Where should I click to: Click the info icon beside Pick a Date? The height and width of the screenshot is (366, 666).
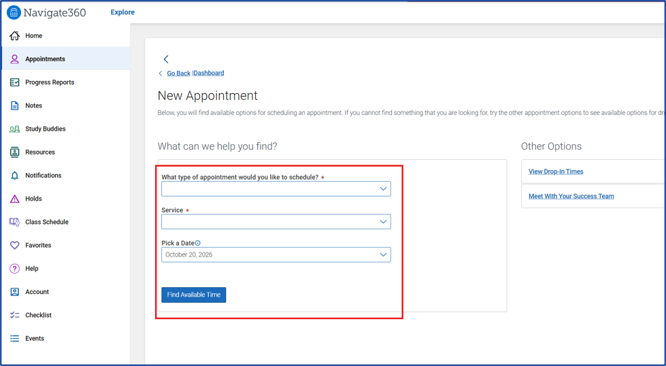pos(197,244)
